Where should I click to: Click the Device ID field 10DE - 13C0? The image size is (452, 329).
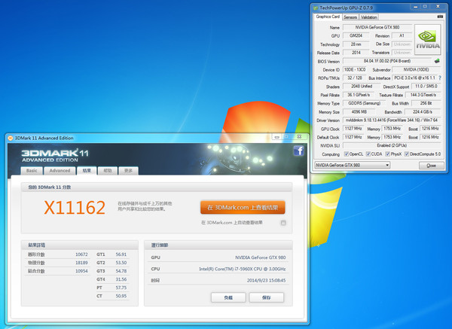[355, 70]
